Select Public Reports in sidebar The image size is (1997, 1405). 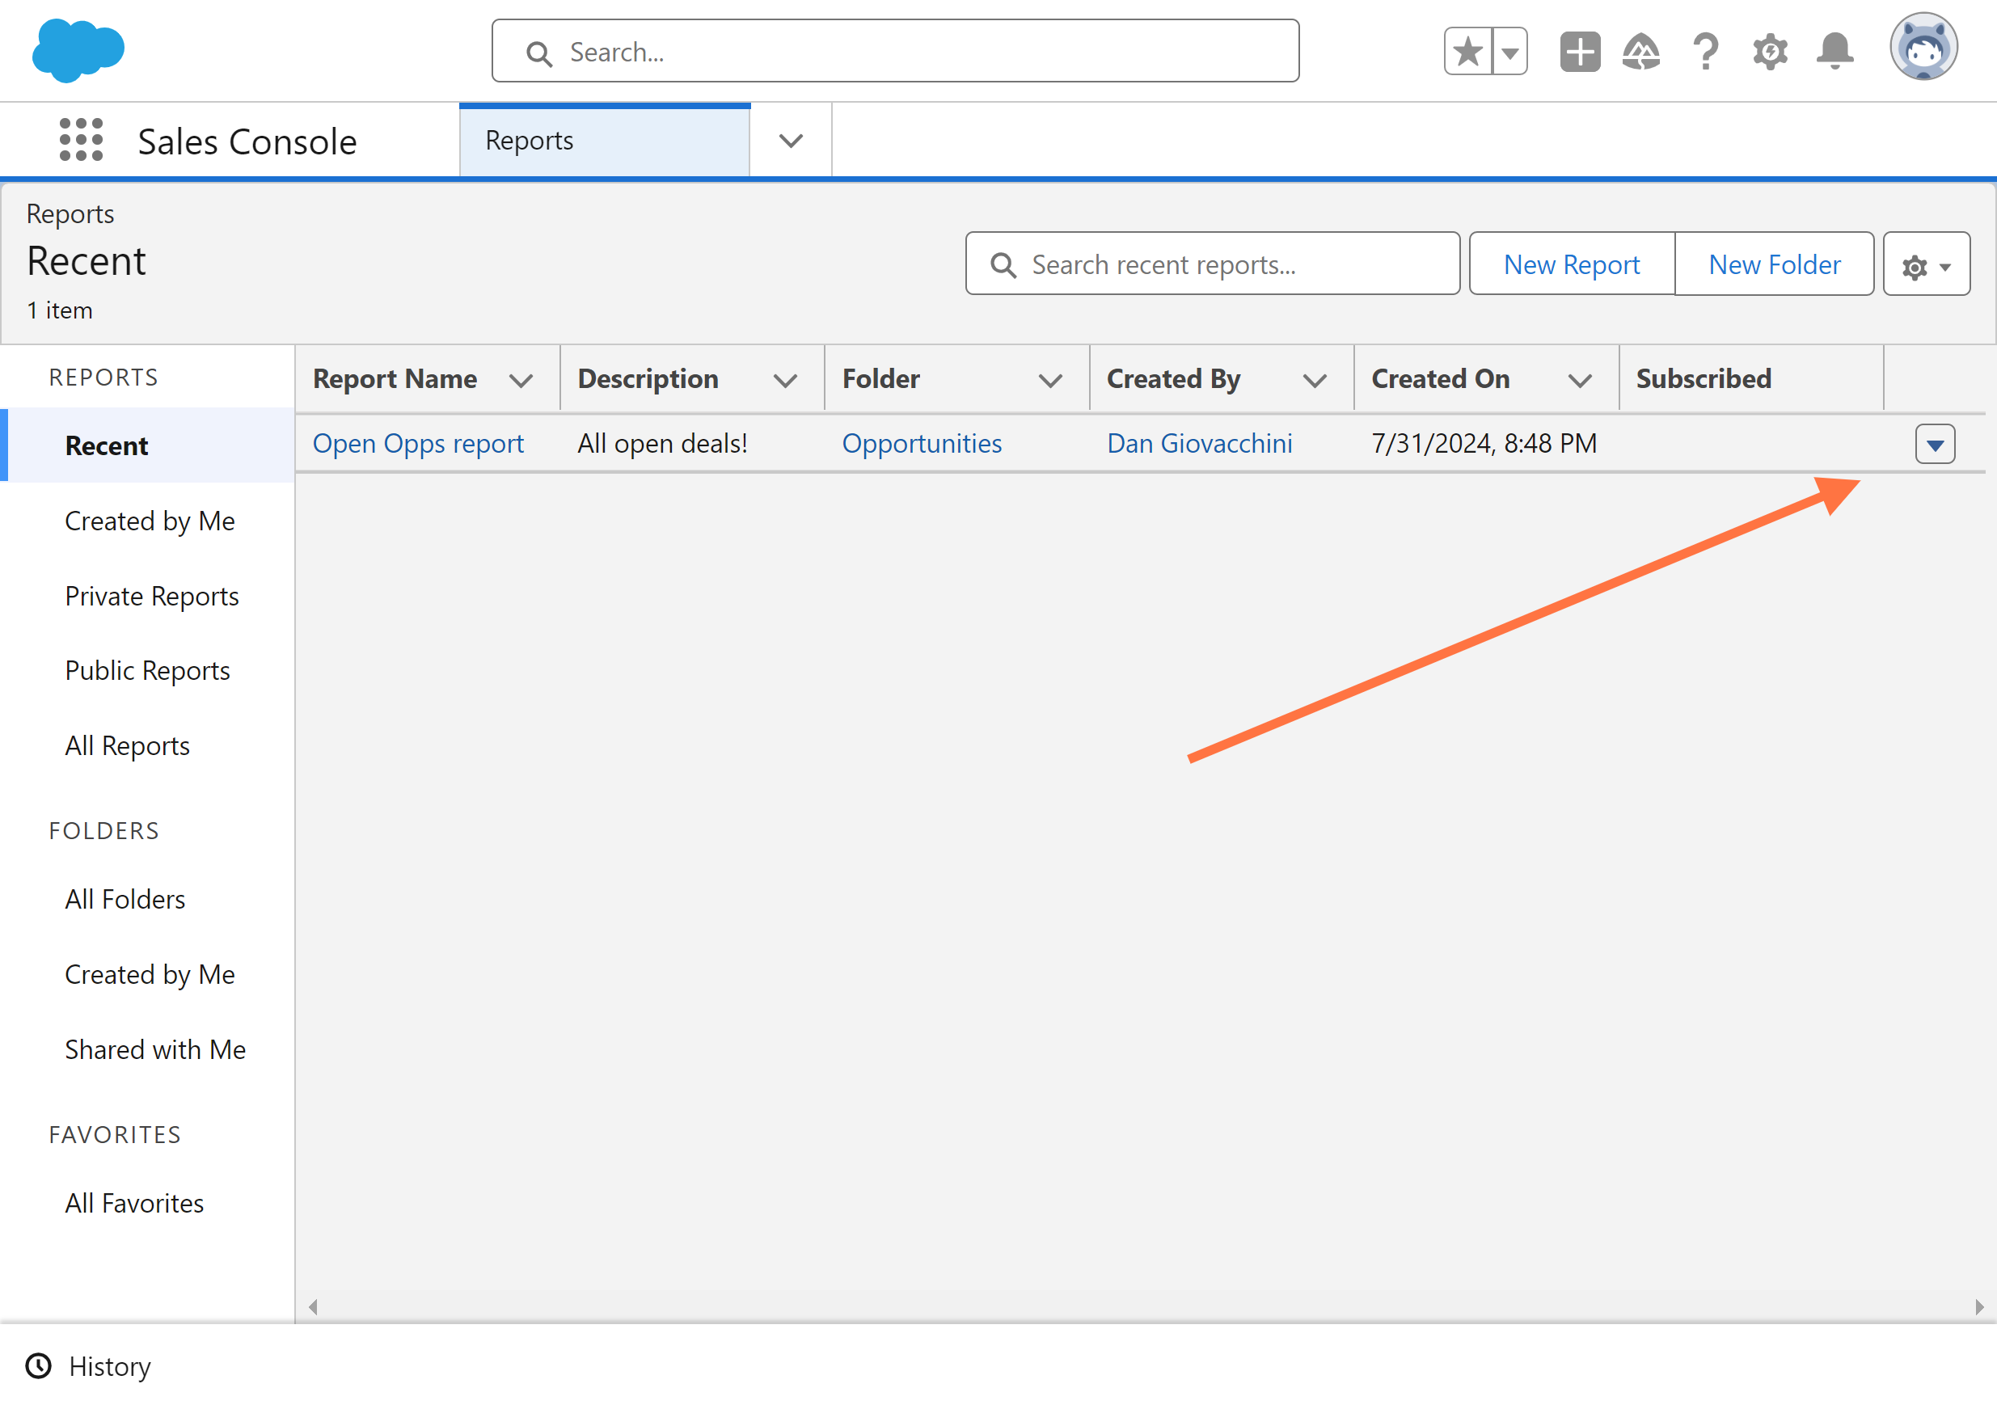(148, 670)
